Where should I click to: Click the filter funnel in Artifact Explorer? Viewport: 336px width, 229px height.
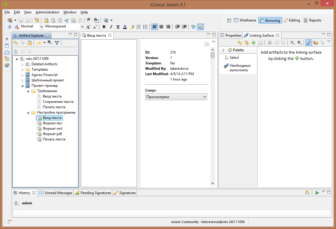pos(57,43)
